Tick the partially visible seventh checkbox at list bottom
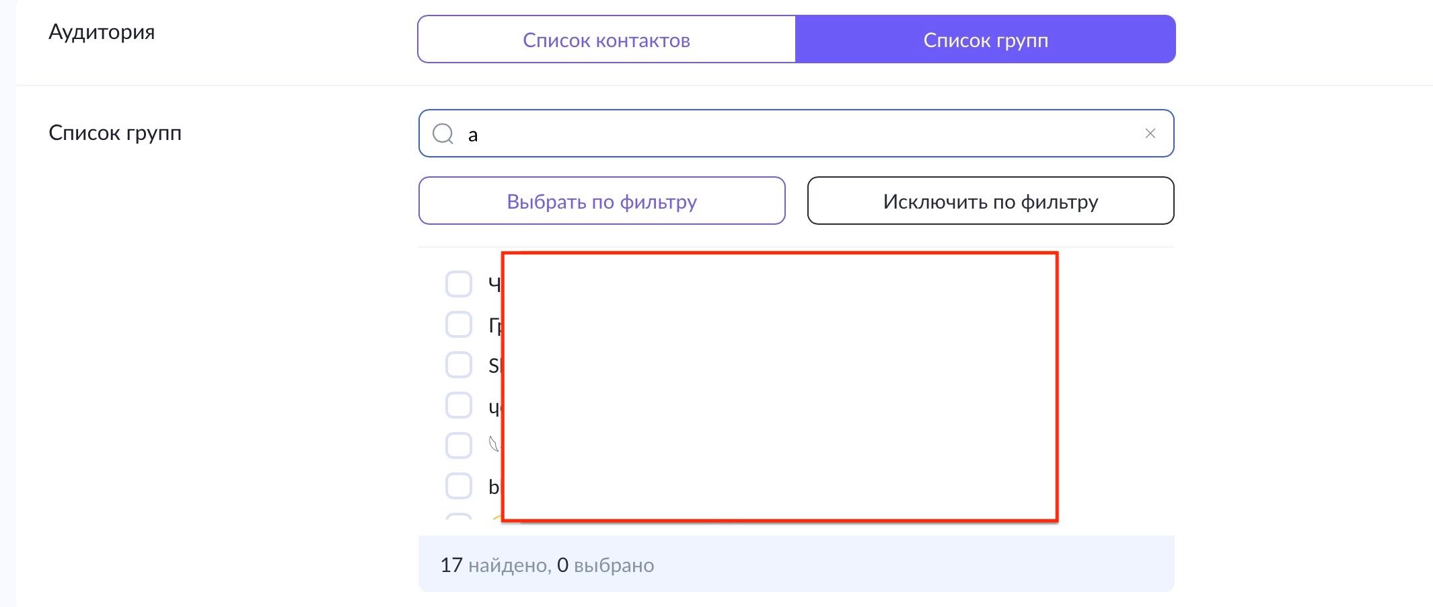The width and height of the screenshot is (1433, 607). 459,517
